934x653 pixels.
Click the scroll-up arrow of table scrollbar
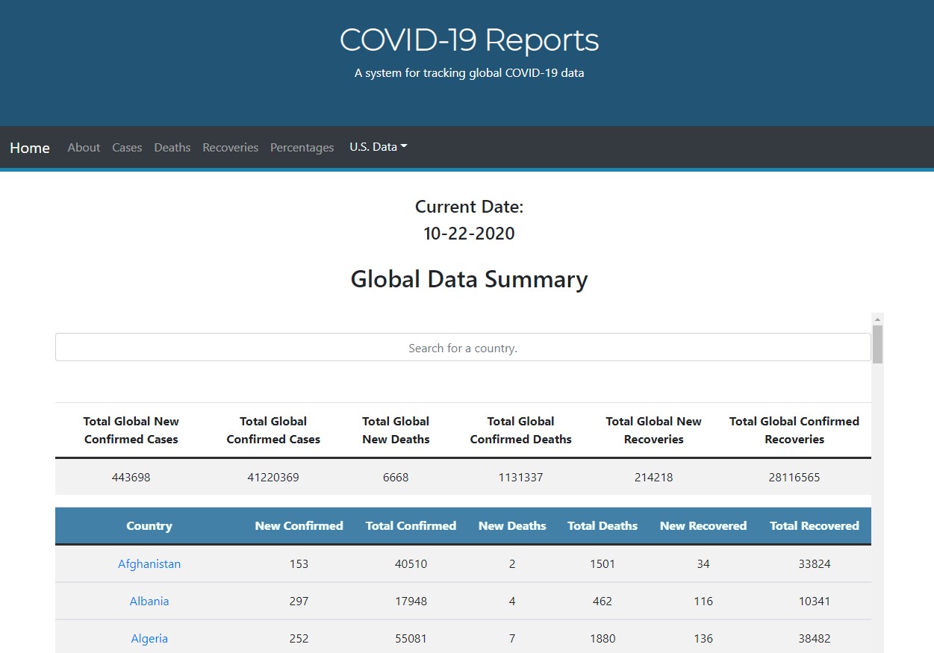(877, 319)
